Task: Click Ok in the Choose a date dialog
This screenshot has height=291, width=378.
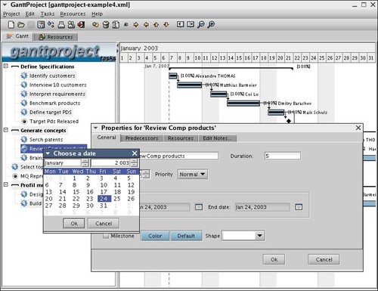Action: pyautogui.click(x=74, y=224)
